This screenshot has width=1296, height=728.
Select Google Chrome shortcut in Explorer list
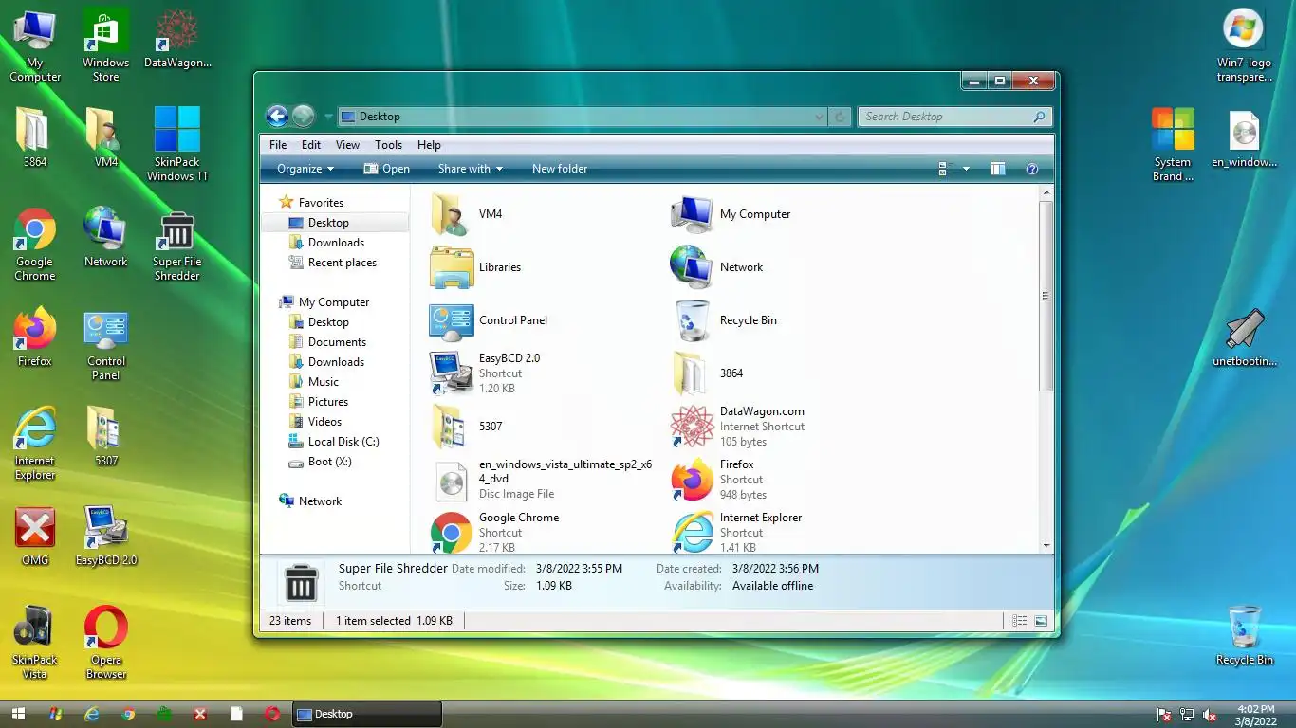click(x=495, y=533)
